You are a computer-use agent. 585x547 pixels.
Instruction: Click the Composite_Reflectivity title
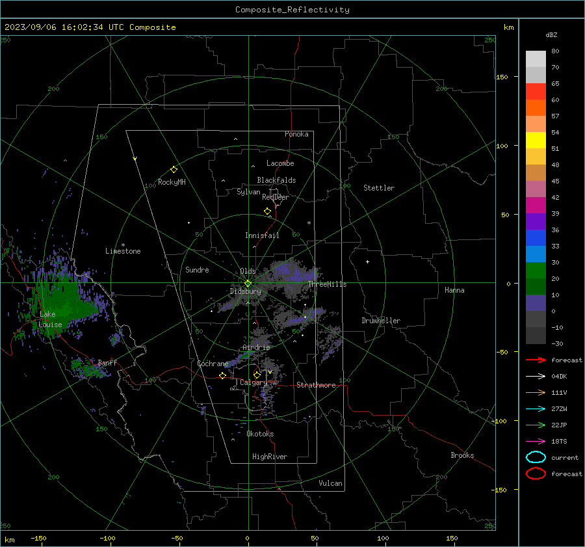(292, 10)
